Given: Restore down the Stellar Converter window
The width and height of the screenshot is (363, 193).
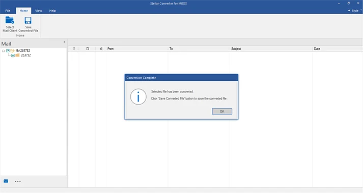Looking at the screenshot, I should (x=349, y=3).
